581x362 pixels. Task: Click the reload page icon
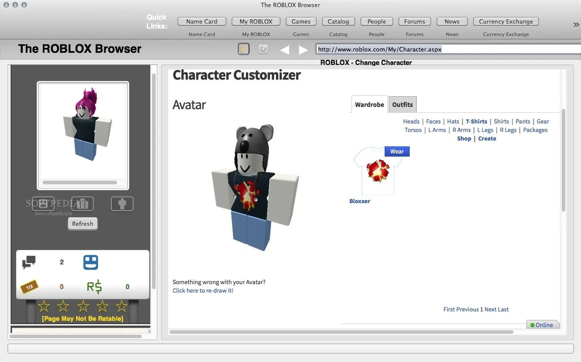click(x=263, y=49)
